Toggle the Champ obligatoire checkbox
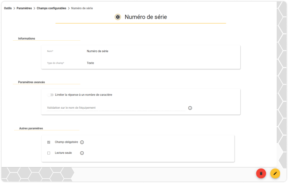288x183 pixels. click(x=49, y=142)
